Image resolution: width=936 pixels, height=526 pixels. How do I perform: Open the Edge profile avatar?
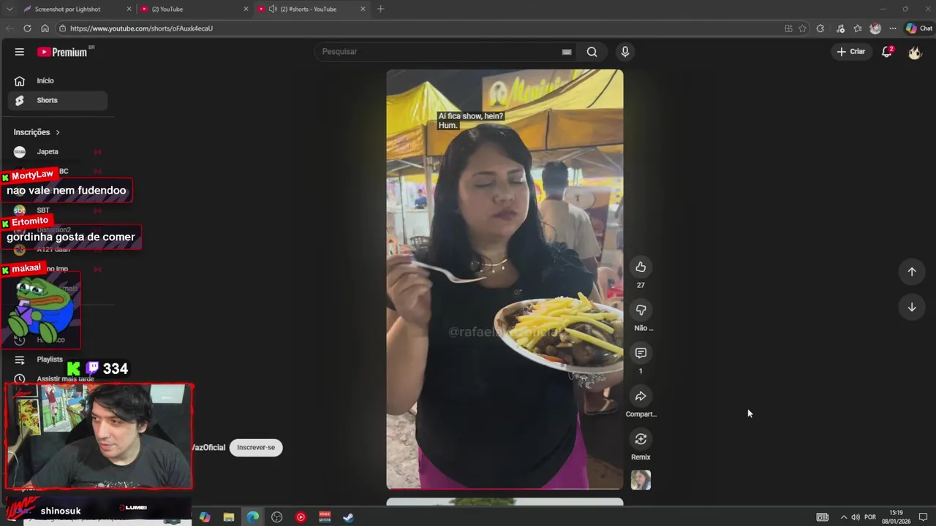(x=875, y=28)
